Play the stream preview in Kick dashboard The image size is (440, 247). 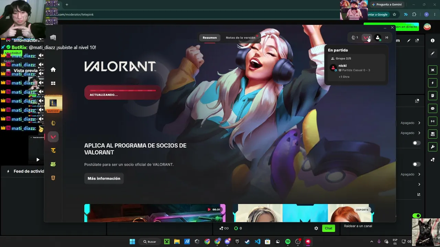(38, 160)
